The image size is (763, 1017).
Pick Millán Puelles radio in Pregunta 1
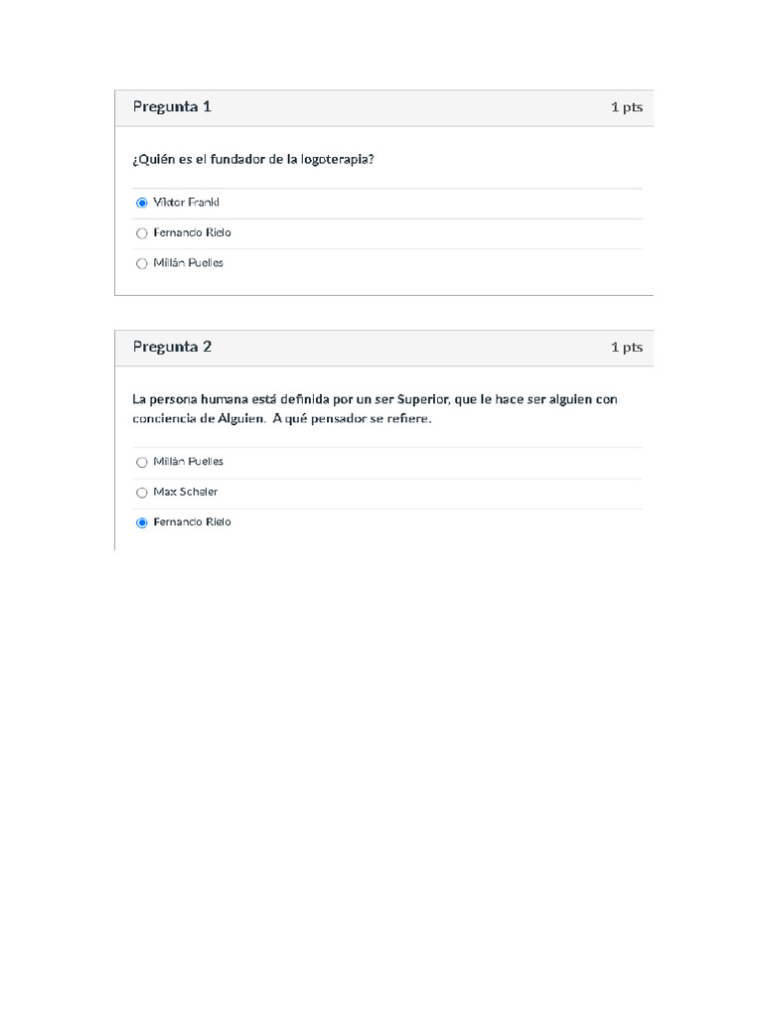tap(141, 264)
